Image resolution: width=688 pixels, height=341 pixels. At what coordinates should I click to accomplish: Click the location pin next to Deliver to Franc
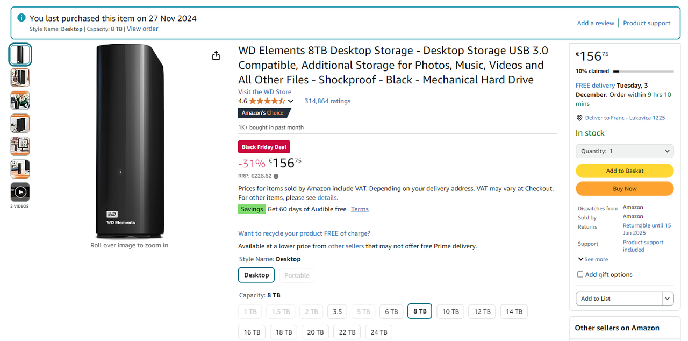(x=579, y=118)
